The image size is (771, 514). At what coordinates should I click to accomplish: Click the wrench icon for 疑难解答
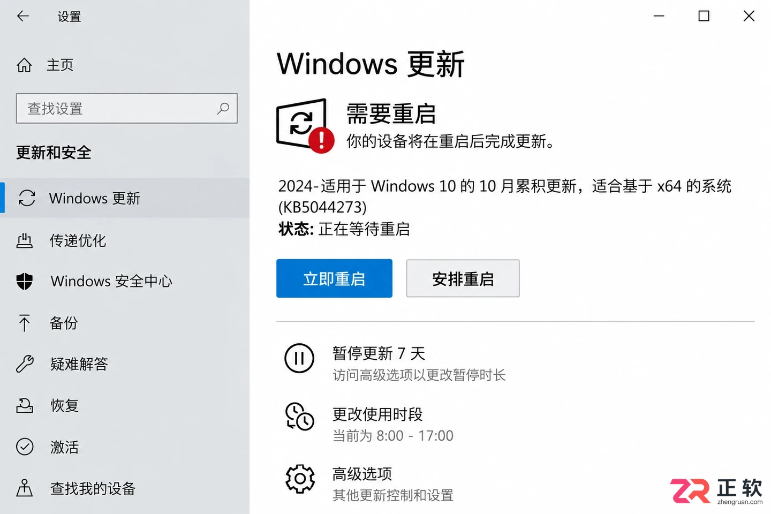[25, 364]
